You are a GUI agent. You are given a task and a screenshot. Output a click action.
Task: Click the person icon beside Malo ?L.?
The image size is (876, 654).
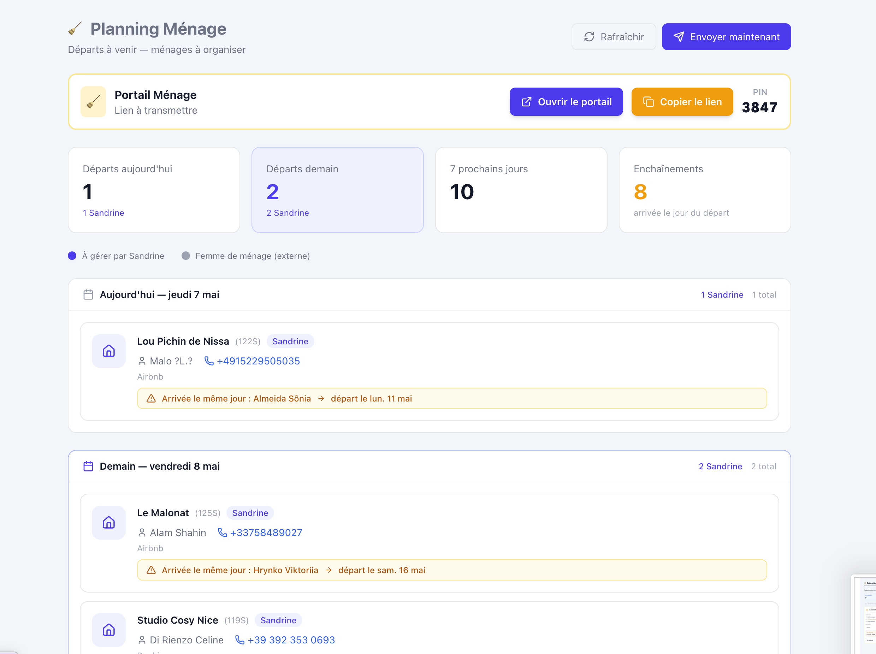point(142,361)
